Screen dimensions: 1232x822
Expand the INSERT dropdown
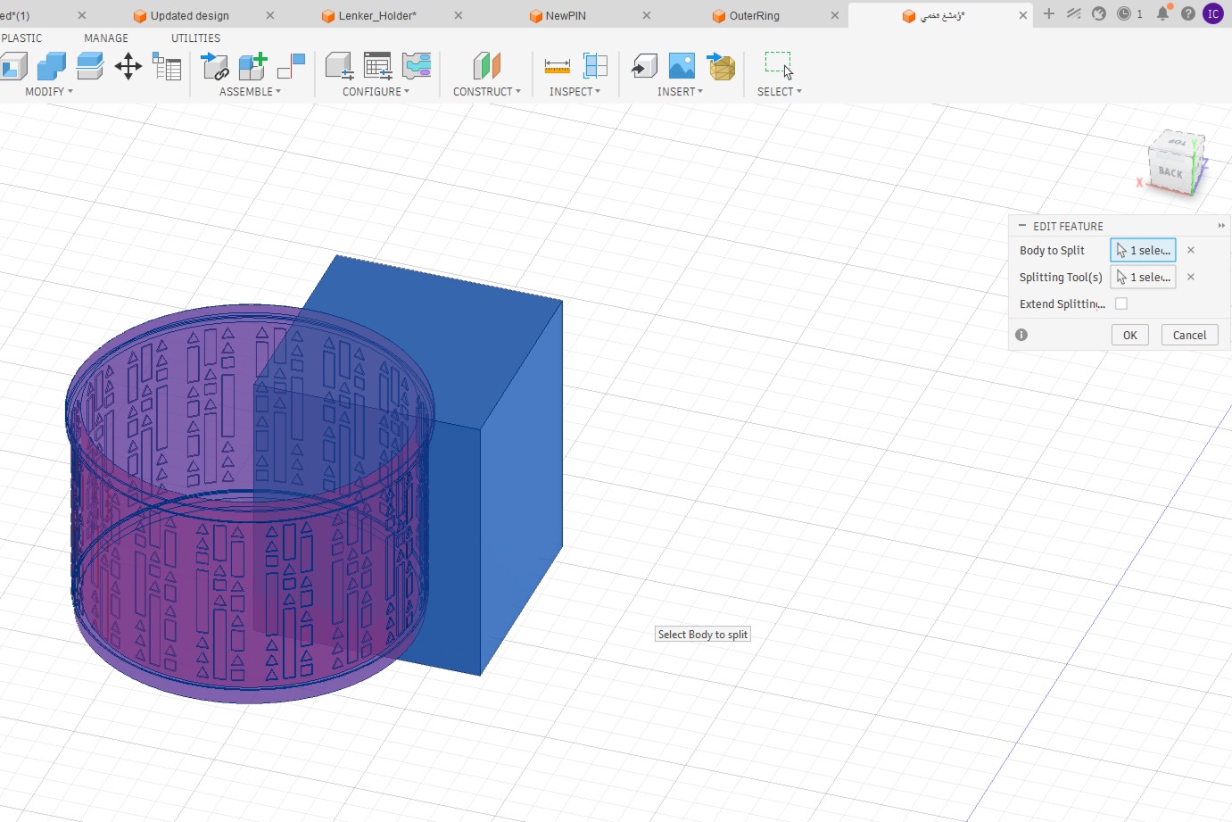(680, 92)
